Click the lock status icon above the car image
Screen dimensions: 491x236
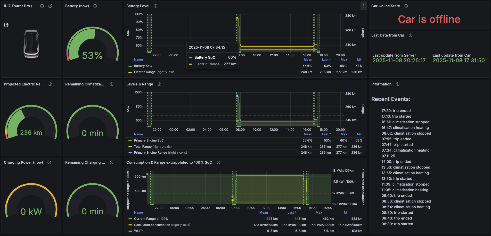pyautogui.click(x=6, y=25)
